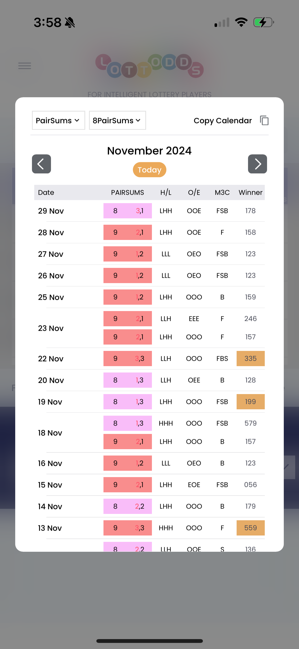This screenshot has width=299, height=649.
Task: Open the 29 Nov row
Action: tap(149, 211)
